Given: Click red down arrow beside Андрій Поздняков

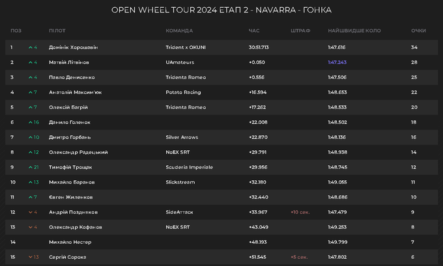Looking at the screenshot, I should click(30, 212).
